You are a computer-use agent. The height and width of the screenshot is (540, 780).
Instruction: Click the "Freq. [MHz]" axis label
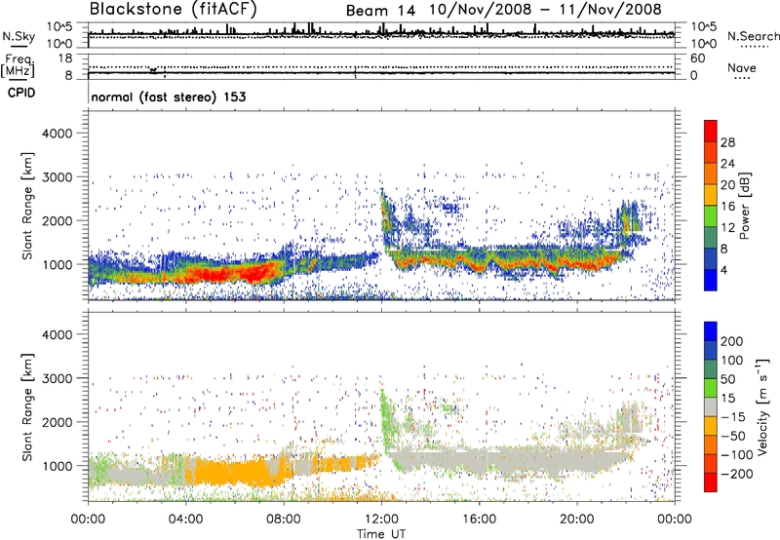18,66
